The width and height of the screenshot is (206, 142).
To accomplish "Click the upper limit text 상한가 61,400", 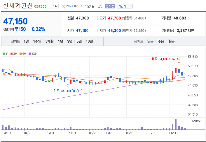I will pyautogui.click(x=134, y=18).
